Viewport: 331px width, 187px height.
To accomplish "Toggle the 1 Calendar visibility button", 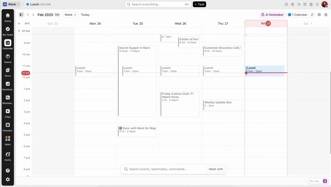I will [298, 15].
